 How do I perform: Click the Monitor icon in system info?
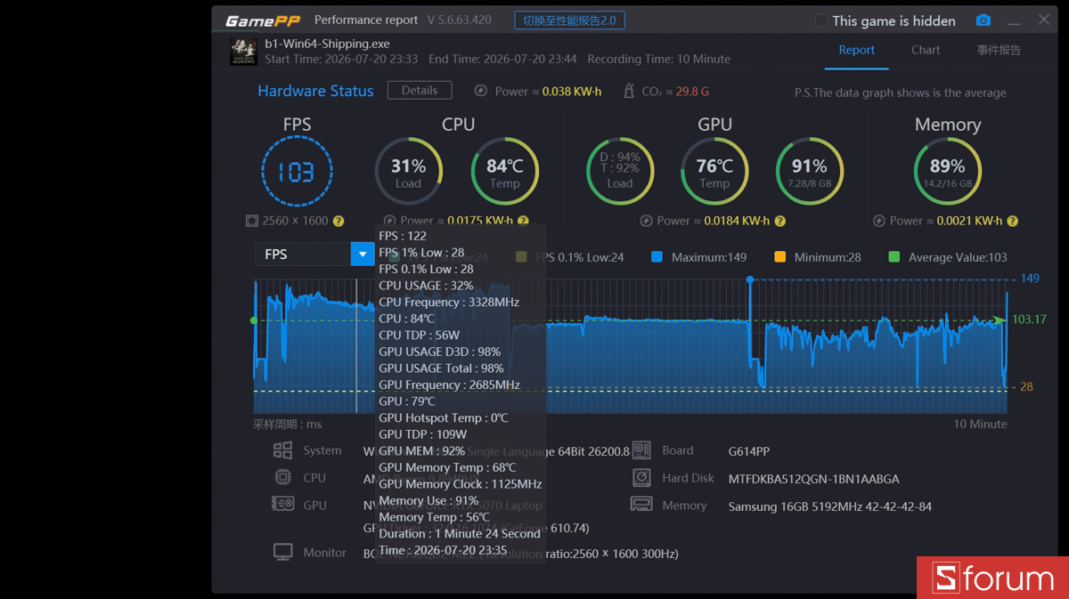coord(282,552)
